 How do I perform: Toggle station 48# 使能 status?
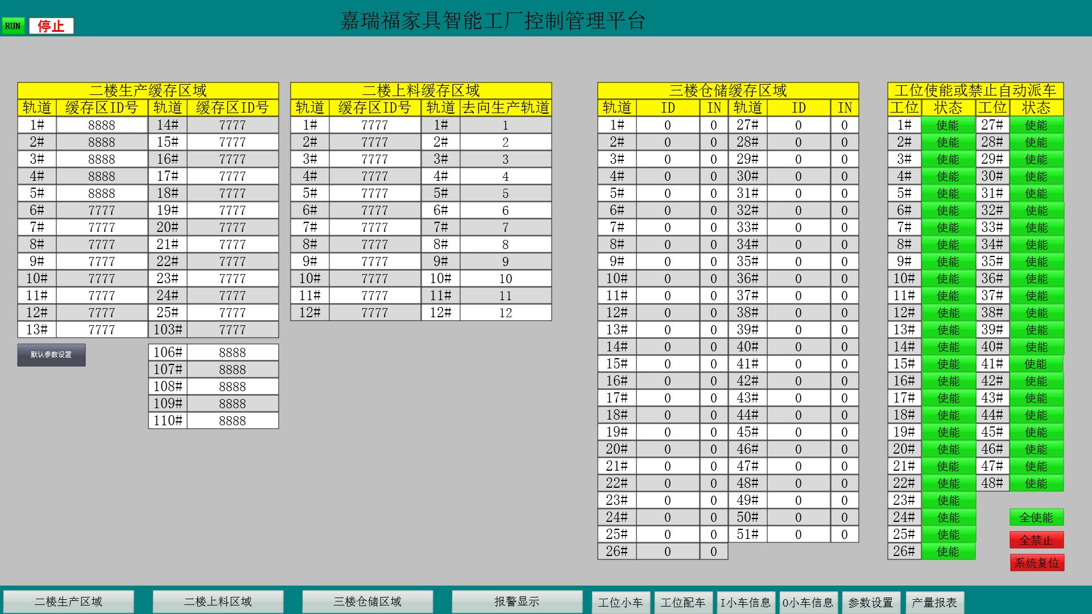1036,483
